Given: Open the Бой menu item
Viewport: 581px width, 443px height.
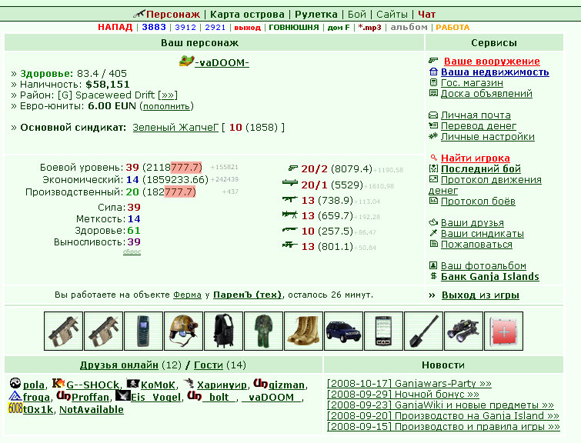Looking at the screenshot, I should coord(357,15).
